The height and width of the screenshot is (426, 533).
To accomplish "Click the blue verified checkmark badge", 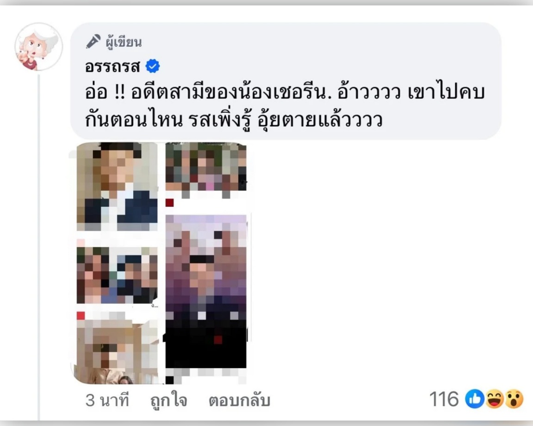I will point(153,66).
